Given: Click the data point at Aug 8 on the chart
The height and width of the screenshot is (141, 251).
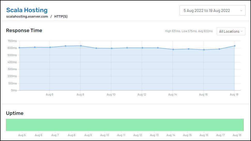Looking at the screenshot, I should click(81, 46).
